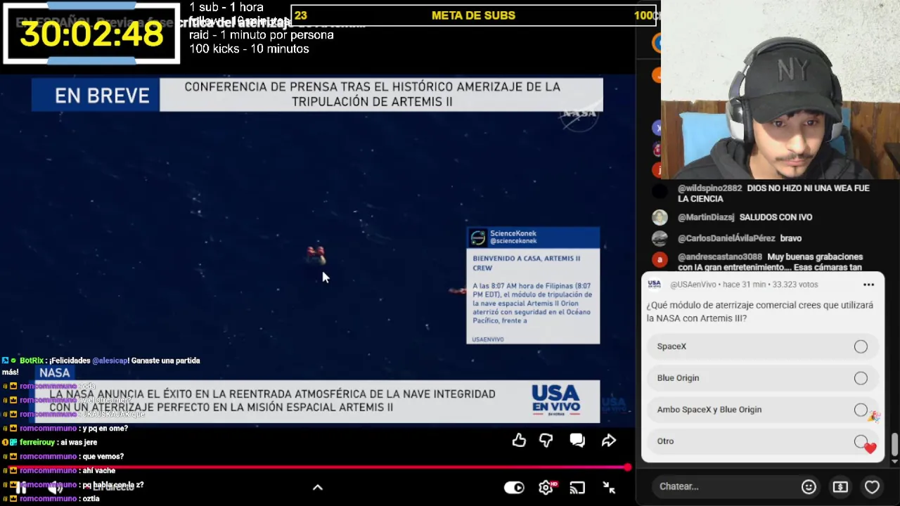Click the poll question text
900x506 pixels.
pos(759,311)
